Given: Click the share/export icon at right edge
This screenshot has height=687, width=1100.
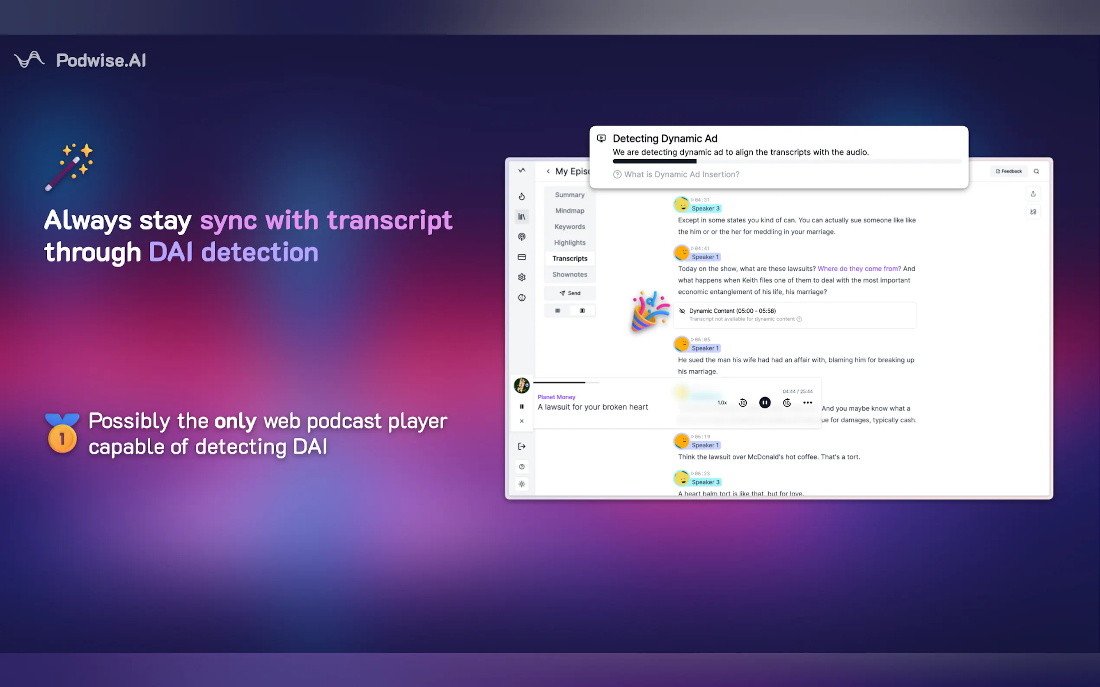Looking at the screenshot, I should [x=1033, y=194].
